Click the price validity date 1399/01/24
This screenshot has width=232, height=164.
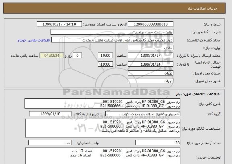151,64
